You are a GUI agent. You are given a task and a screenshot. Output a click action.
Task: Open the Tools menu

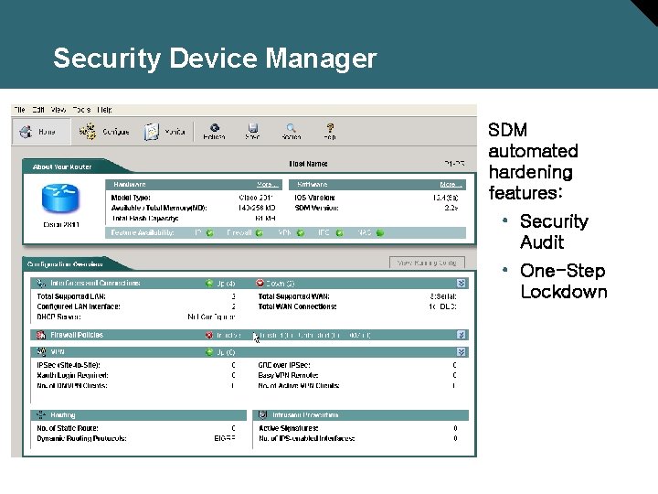pyautogui.click(x=81, y=110)
